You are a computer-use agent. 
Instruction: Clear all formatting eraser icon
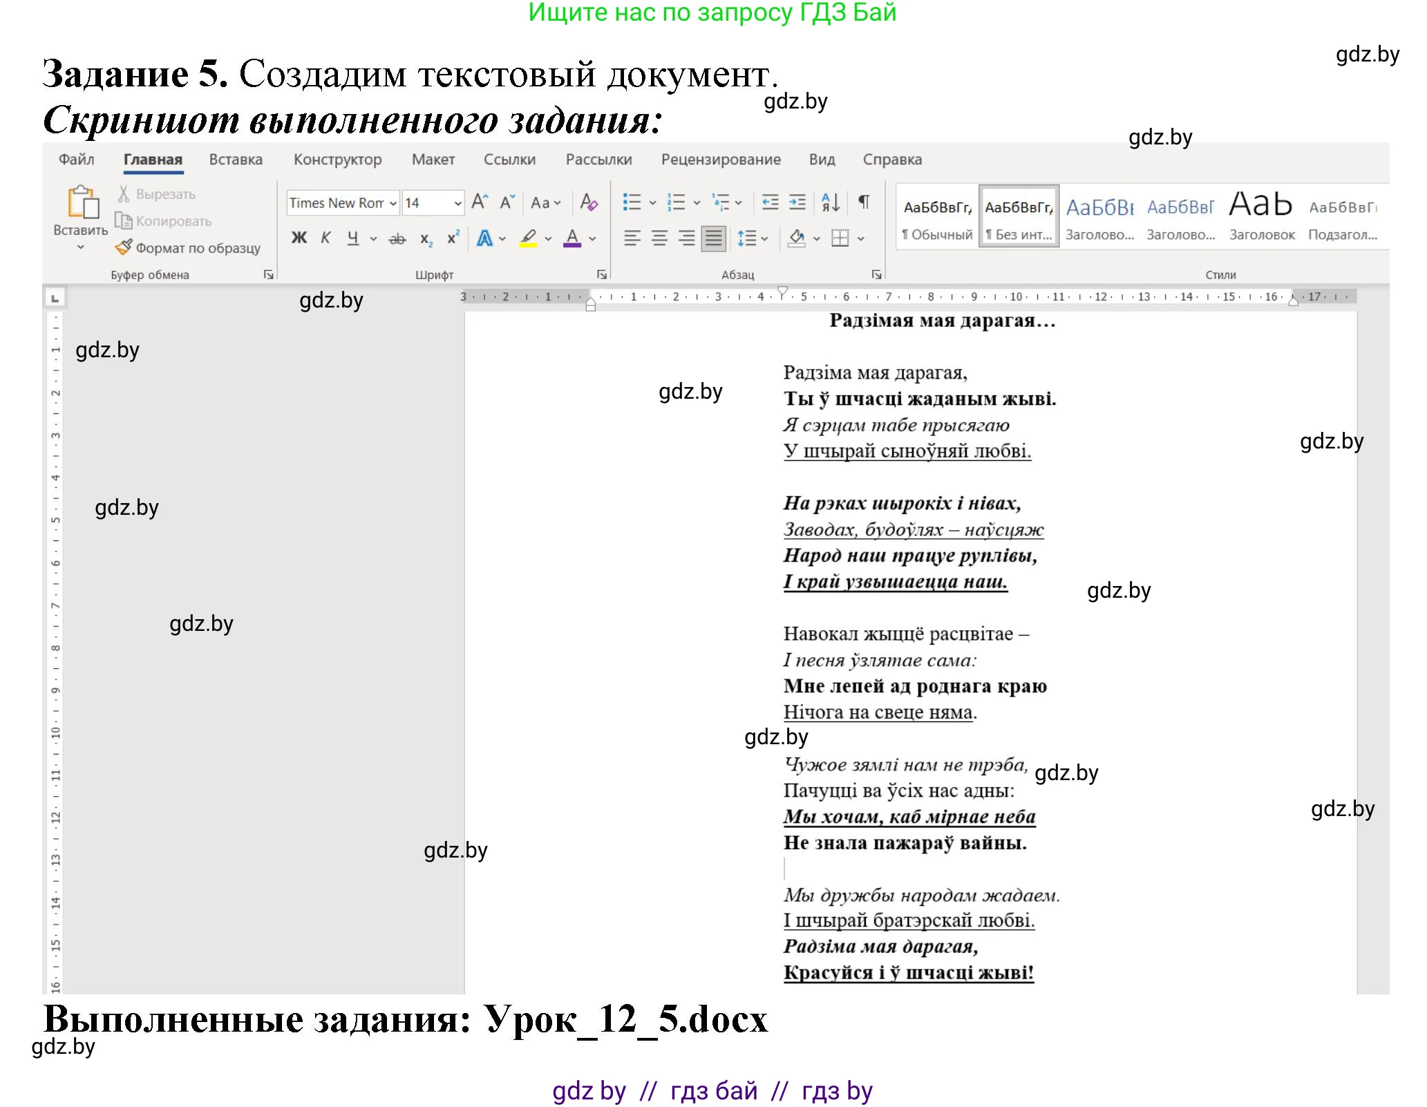pyautogui.click(x=589, y=202)
